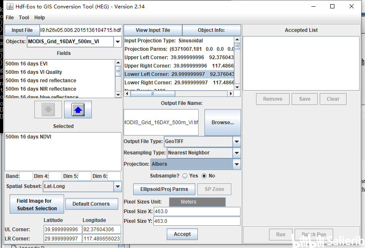Image resolution: width=365 pixels, height=248 pixels.
Task: Click the LR Corner Latitude field
Action: tap(63, 239)
